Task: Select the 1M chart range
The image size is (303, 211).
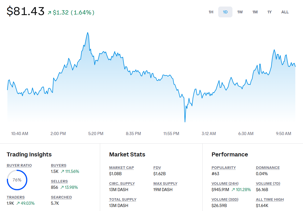Action: point(255,12)
